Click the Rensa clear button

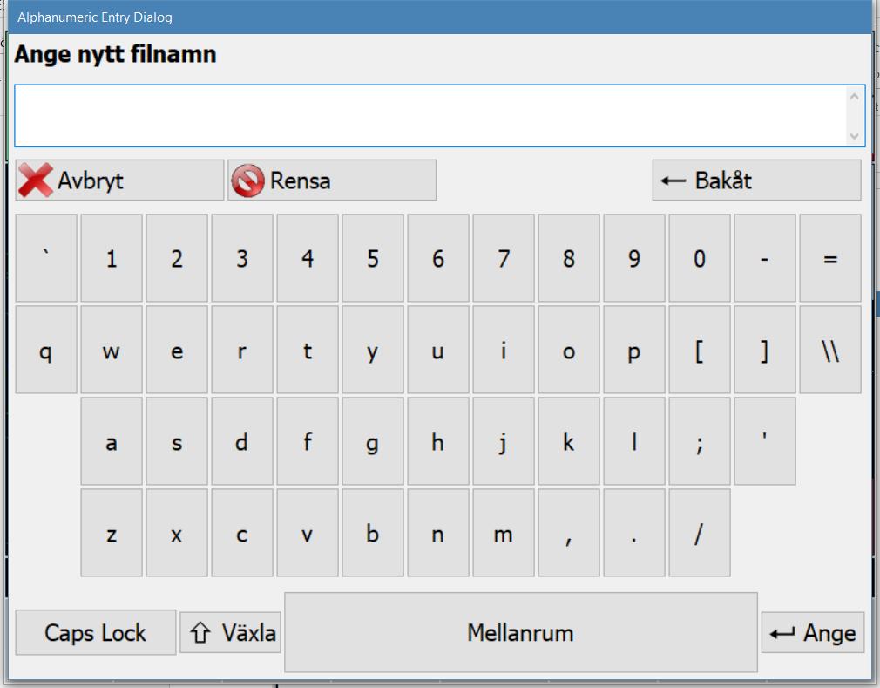coord(332,181)
